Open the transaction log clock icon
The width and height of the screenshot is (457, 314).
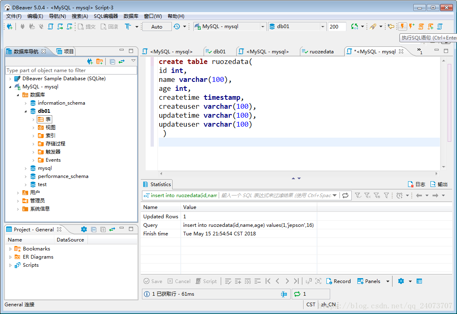(x=177, y=26)
